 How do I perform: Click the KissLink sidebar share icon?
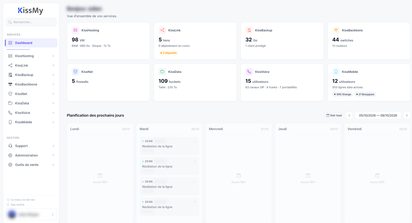click(10, 66)
